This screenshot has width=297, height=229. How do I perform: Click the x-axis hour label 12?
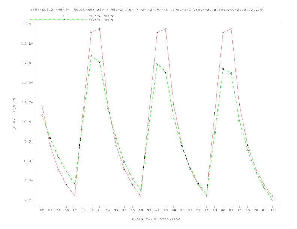pyautogui.click(x=75, y=210)
